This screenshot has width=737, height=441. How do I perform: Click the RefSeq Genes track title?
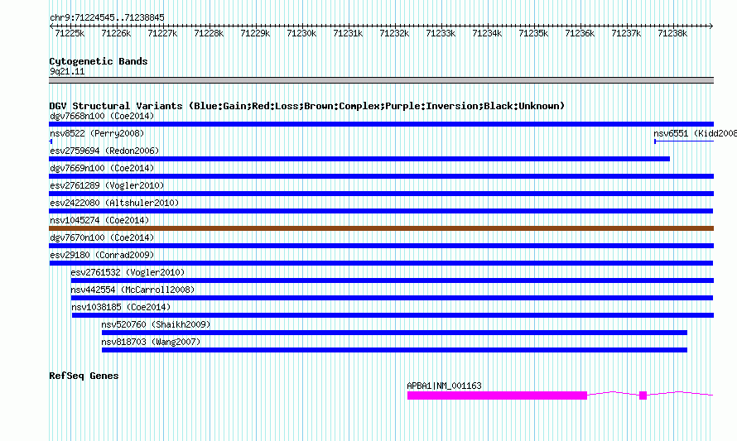(84, 376)
